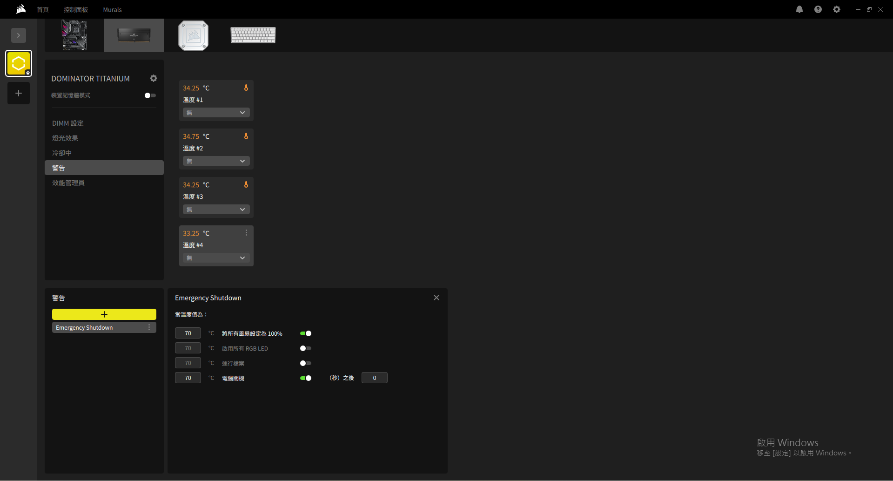Select the motherboard device thumbnail
Screen dimensions: 893x481
click(x=74, y=35)
